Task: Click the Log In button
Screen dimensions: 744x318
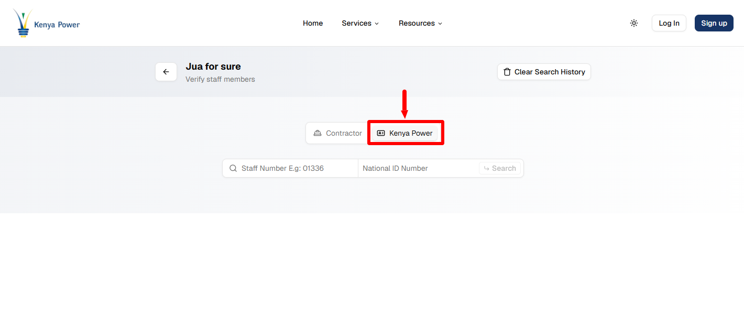Action: 669,23
